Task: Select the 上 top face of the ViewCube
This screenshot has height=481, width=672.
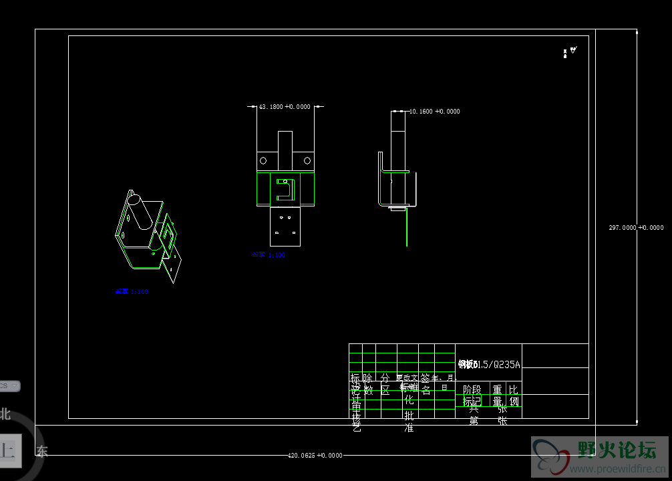Action: 10,450
